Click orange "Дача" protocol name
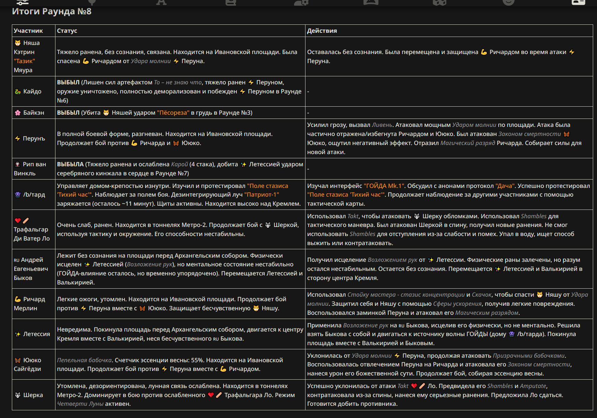 (x=505, y=186)
